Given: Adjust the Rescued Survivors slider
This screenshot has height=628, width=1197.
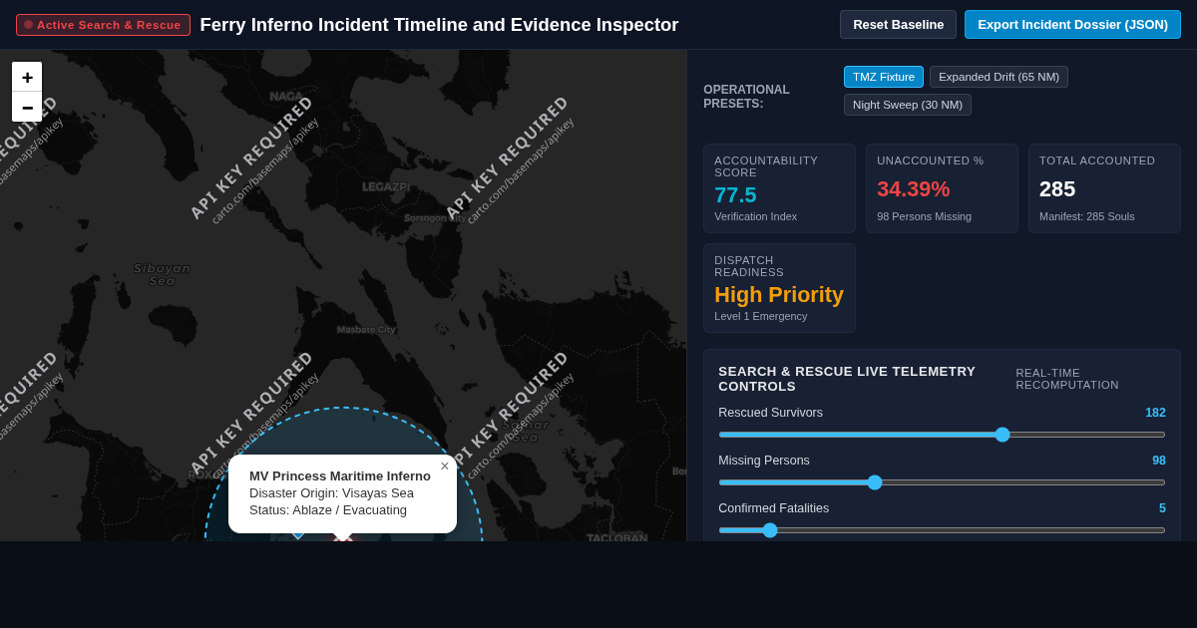Looking at the screenshot, I should point(942,435).
